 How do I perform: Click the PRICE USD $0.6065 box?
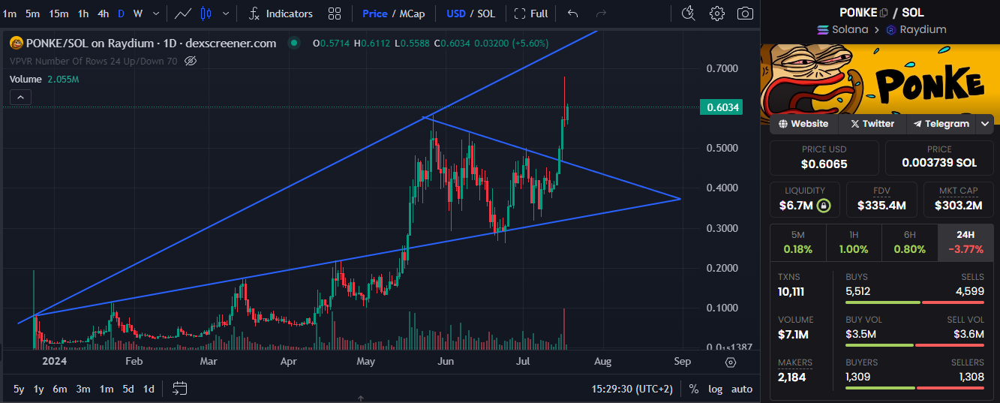point(824,158)
